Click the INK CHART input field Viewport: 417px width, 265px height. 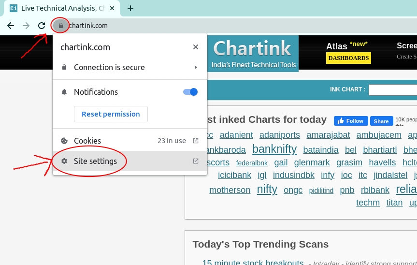coord(393,90)
